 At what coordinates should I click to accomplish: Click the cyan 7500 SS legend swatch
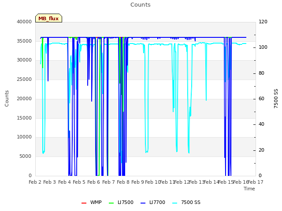pos(175,203)
